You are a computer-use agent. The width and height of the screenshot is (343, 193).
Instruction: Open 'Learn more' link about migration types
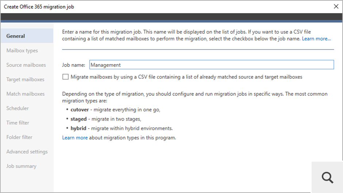click(75, 138)
